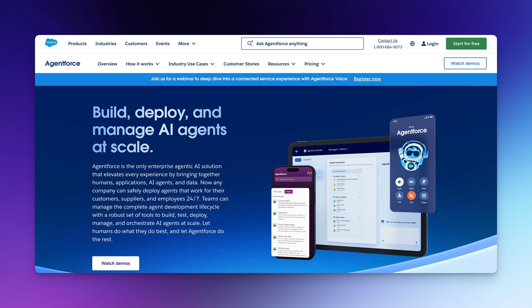Open the language globe selector
The width and height of the screenshot is (532, 308).
pos(412,44)
